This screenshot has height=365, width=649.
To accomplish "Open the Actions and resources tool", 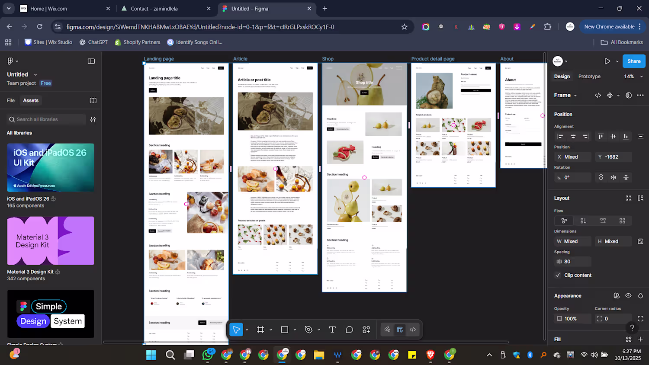I will coord(366,330).
